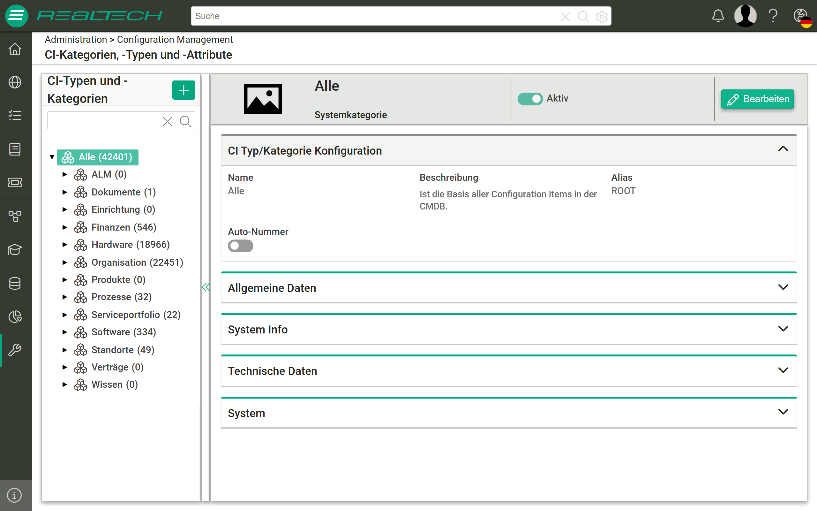Open the task checklist sidebar icon
This screenshot has width=817, height=511.
click(15, 116)
